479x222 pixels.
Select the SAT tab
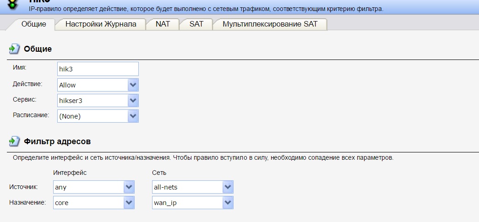point(196,24)
